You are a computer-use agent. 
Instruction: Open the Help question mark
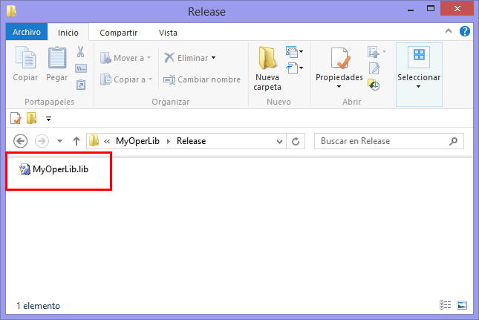(x=465, y=31)
